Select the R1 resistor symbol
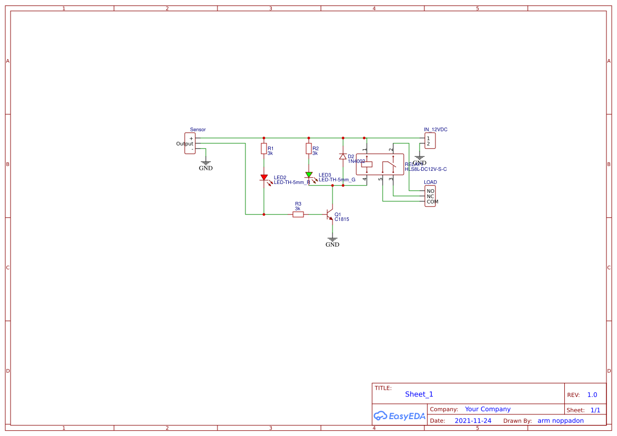The height and width of the screenshot is (436, 617). click(x=264, y=149)
